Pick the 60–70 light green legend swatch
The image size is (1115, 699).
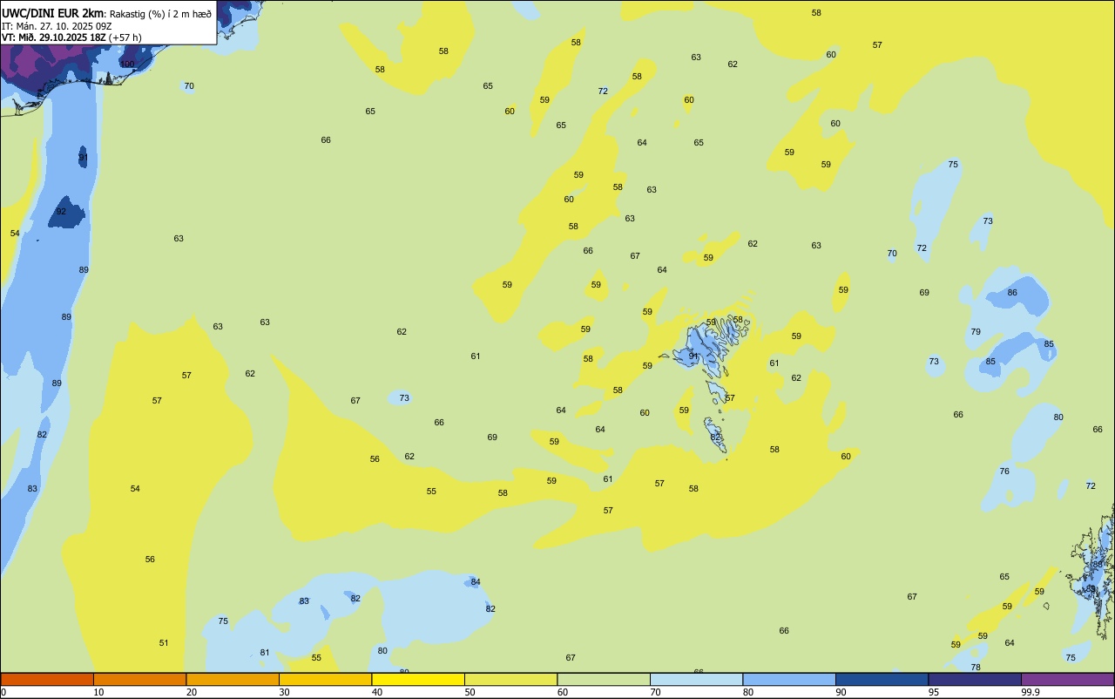tap(604, 679)
